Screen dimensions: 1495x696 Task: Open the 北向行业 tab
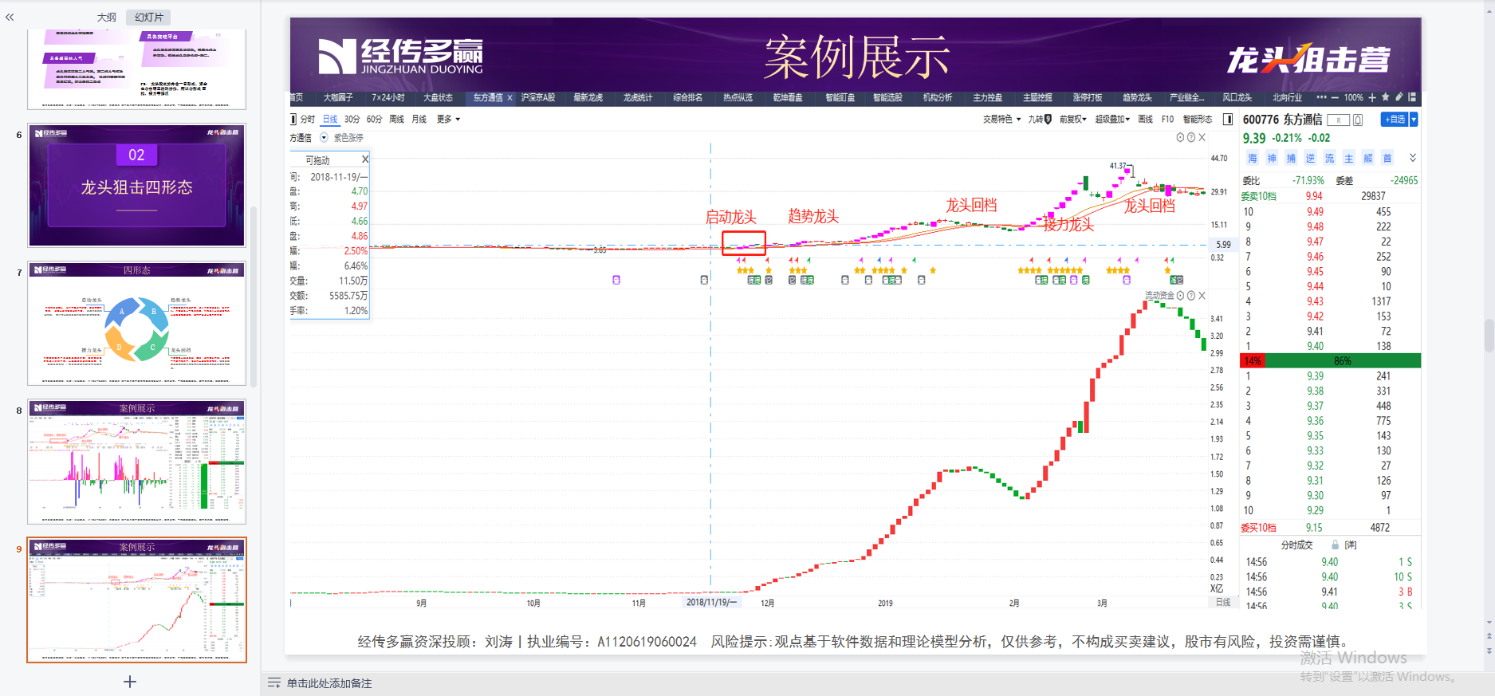tap(1287, 98)
